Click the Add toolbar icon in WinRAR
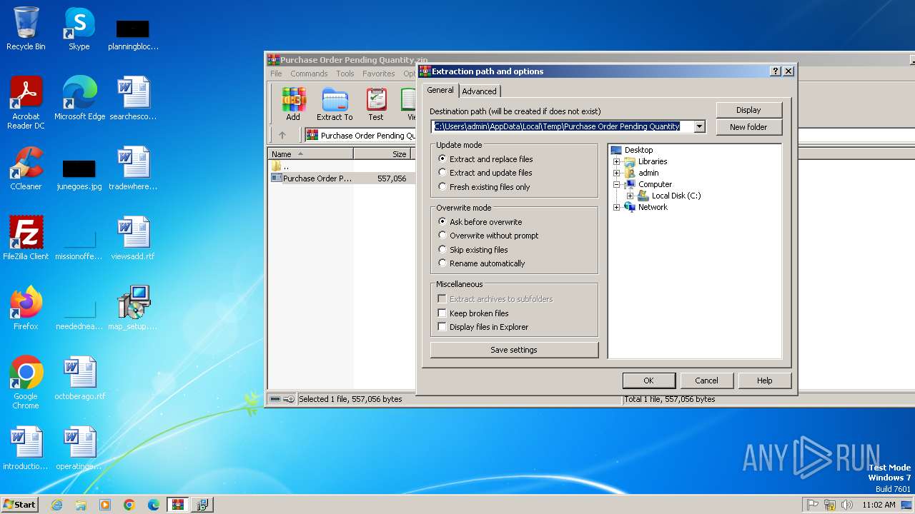915x514 pixels. (293, 104)
